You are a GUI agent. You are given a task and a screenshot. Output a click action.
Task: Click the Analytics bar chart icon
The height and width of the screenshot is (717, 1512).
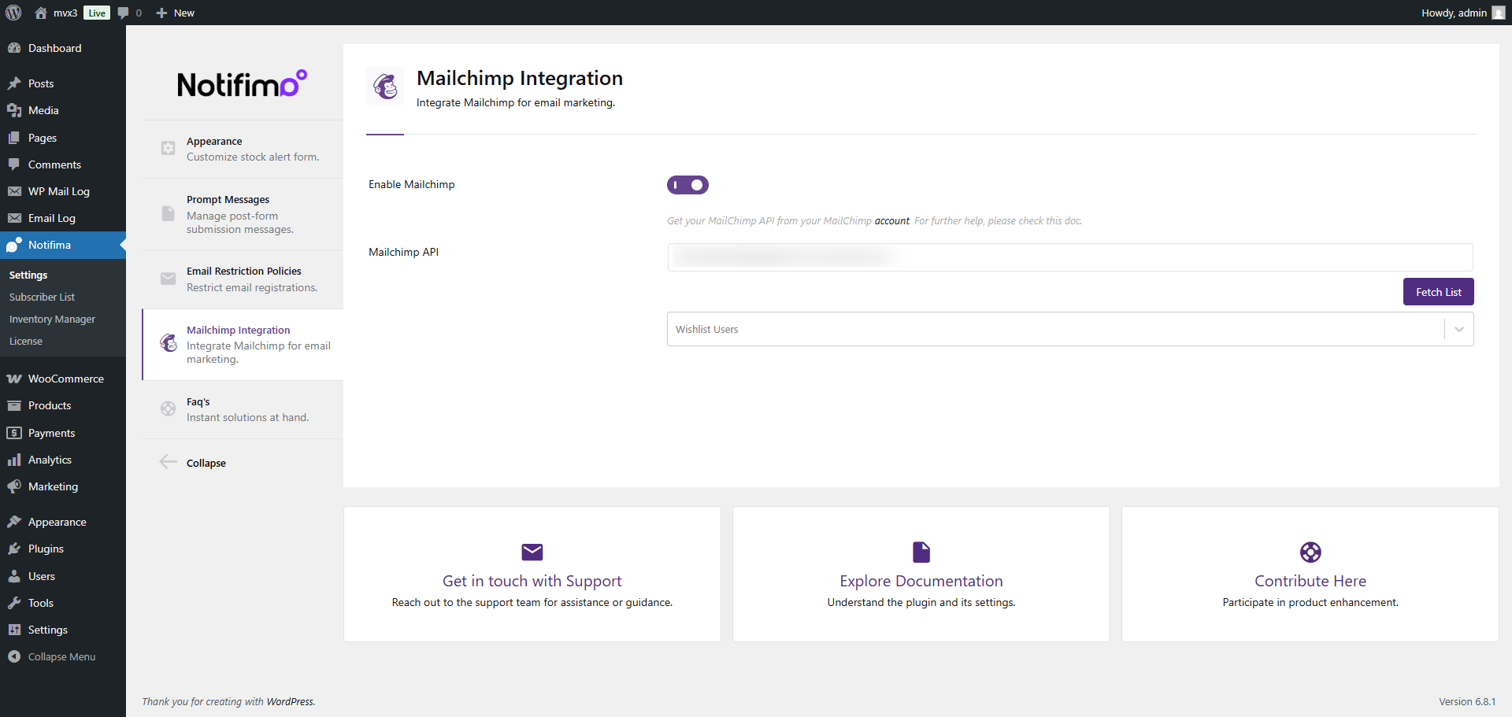(x=14, y=460)
